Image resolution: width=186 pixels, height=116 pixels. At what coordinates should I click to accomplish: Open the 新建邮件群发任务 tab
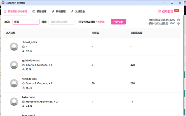pyautogui.click(x=15, y=12)
